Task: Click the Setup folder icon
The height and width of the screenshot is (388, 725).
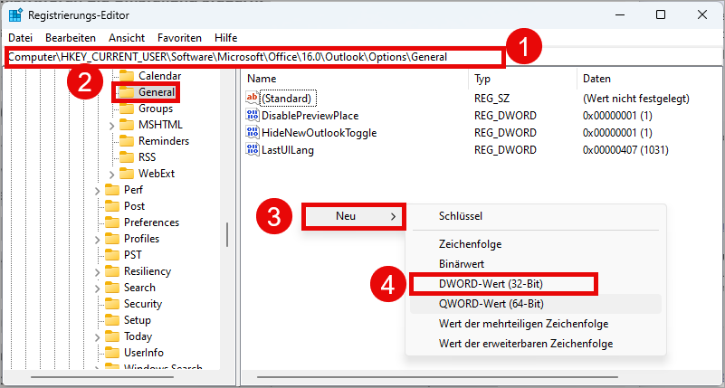Action: 112,320
